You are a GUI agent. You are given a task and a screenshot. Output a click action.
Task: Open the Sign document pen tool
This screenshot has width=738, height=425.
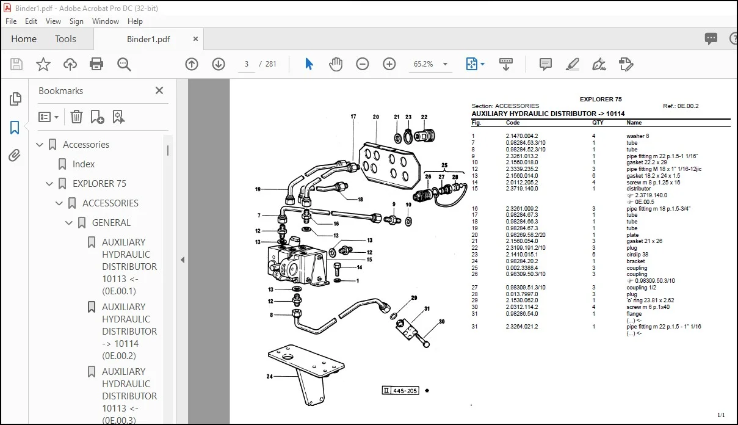click(599, 64)
